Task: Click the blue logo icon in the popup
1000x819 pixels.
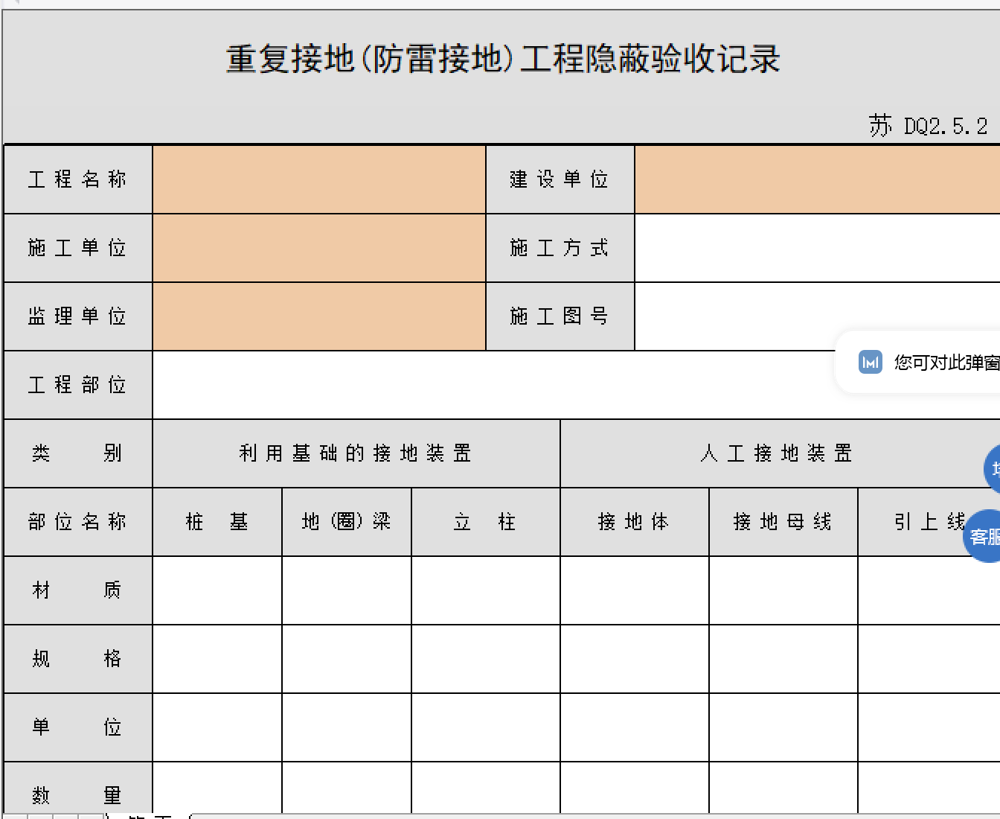Action: (x=870, y=362)
